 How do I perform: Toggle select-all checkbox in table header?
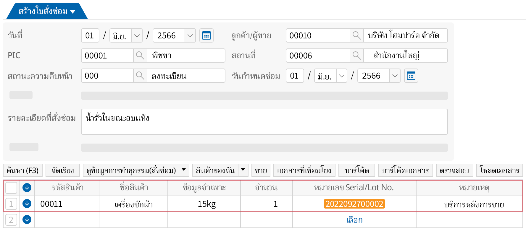[x=11, y=188]
